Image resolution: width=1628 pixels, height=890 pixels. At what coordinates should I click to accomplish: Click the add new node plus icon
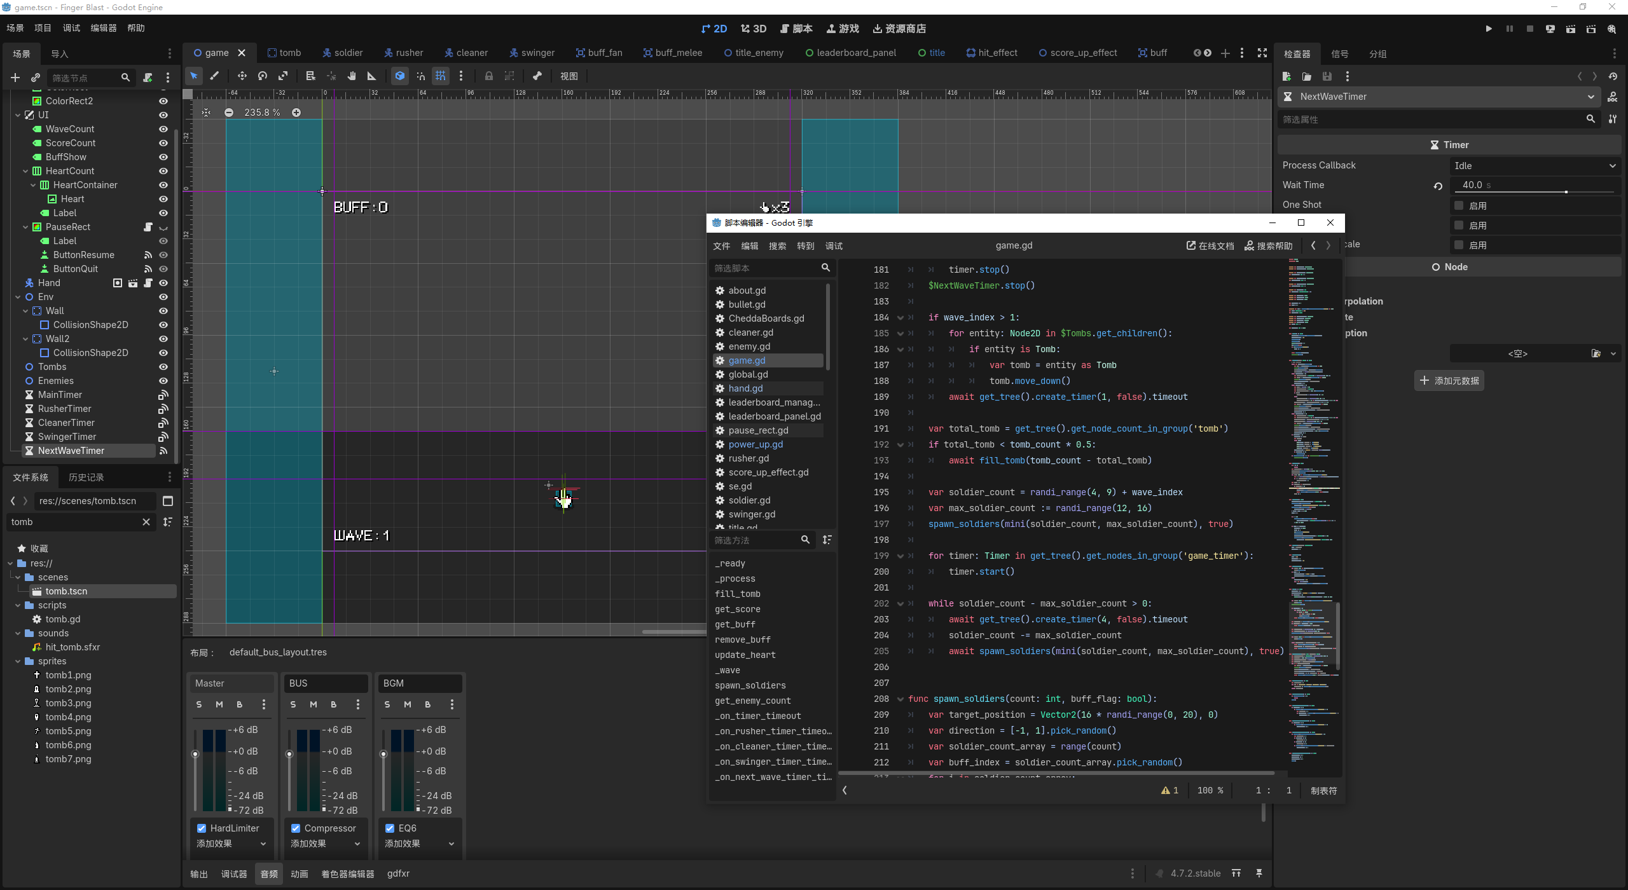coord(15,78)
